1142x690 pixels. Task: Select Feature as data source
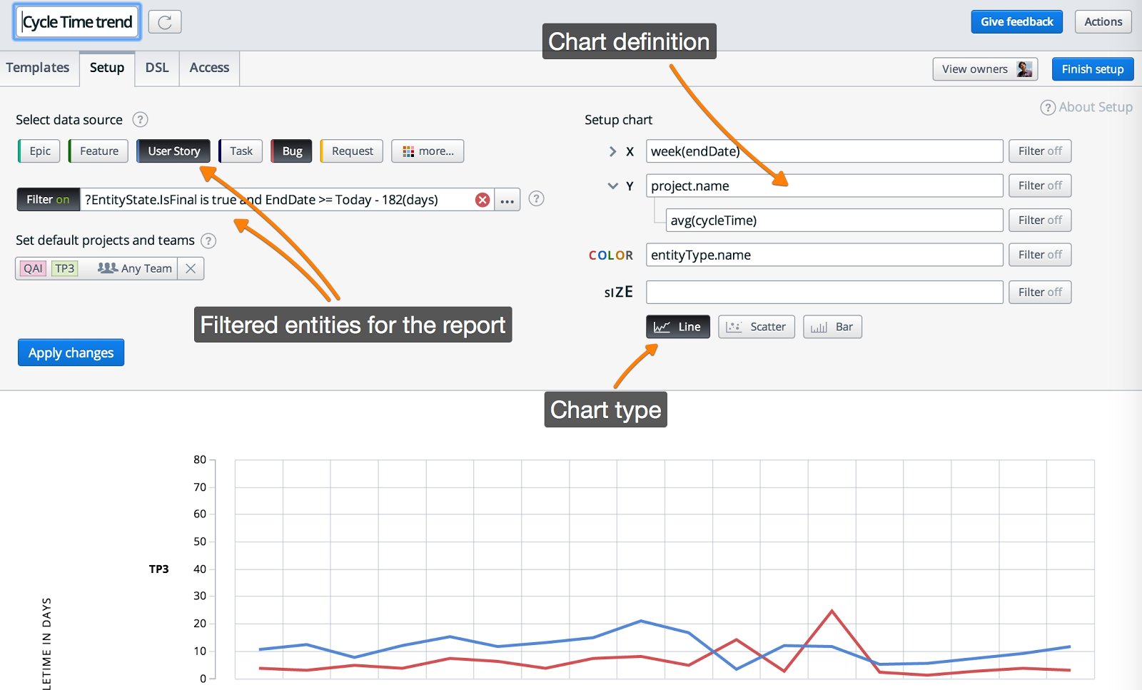(98, 151)
